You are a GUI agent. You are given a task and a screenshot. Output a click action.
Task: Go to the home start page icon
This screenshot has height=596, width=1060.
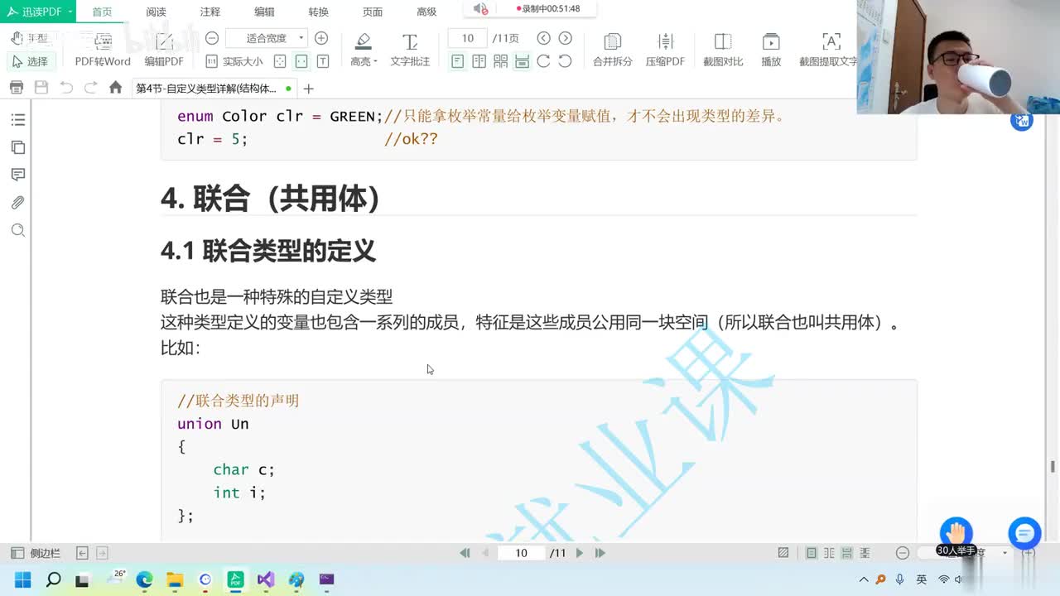[x=116, y=88]
